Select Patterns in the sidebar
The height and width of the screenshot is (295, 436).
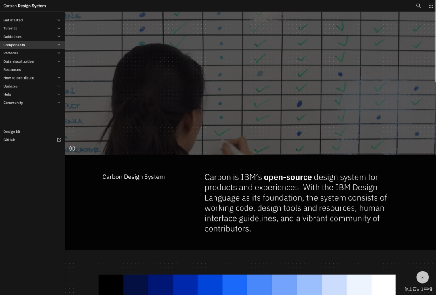point(33,53)
